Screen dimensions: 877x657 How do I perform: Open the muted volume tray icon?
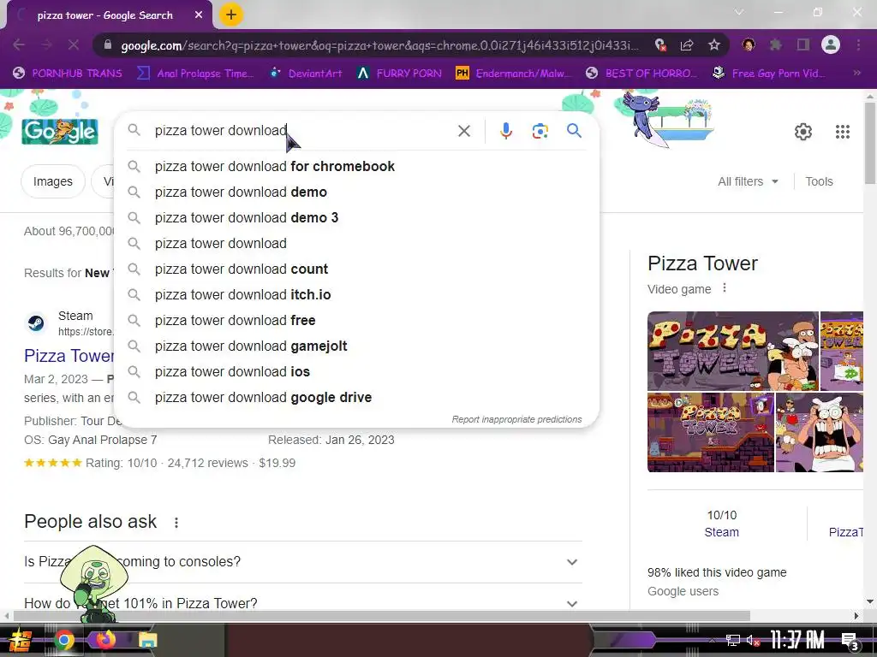click(752, 640)
